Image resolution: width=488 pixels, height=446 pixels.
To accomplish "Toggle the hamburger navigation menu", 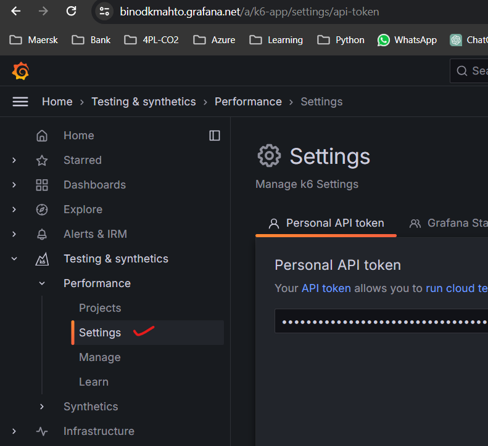I will [20, 102].
